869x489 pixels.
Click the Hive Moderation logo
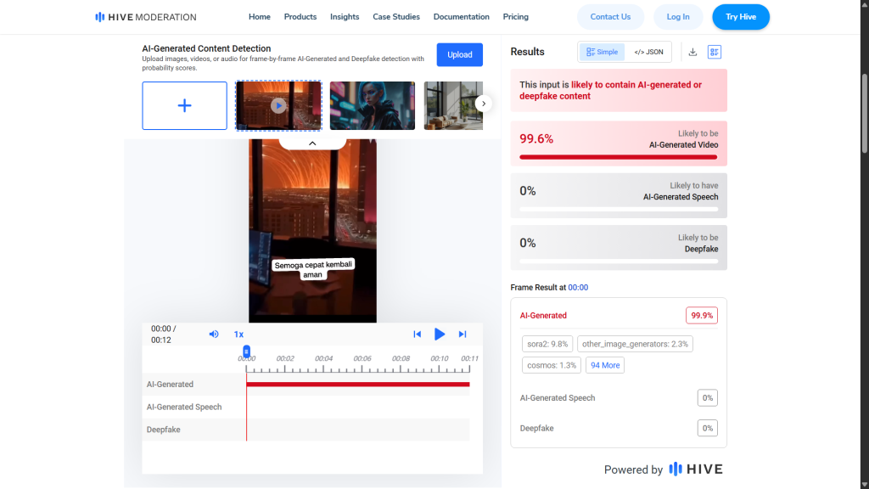point(146,17)
